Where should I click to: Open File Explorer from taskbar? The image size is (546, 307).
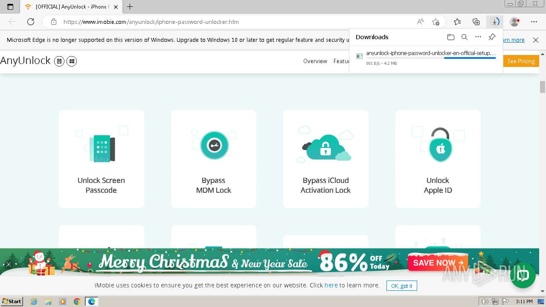point(48,301)
